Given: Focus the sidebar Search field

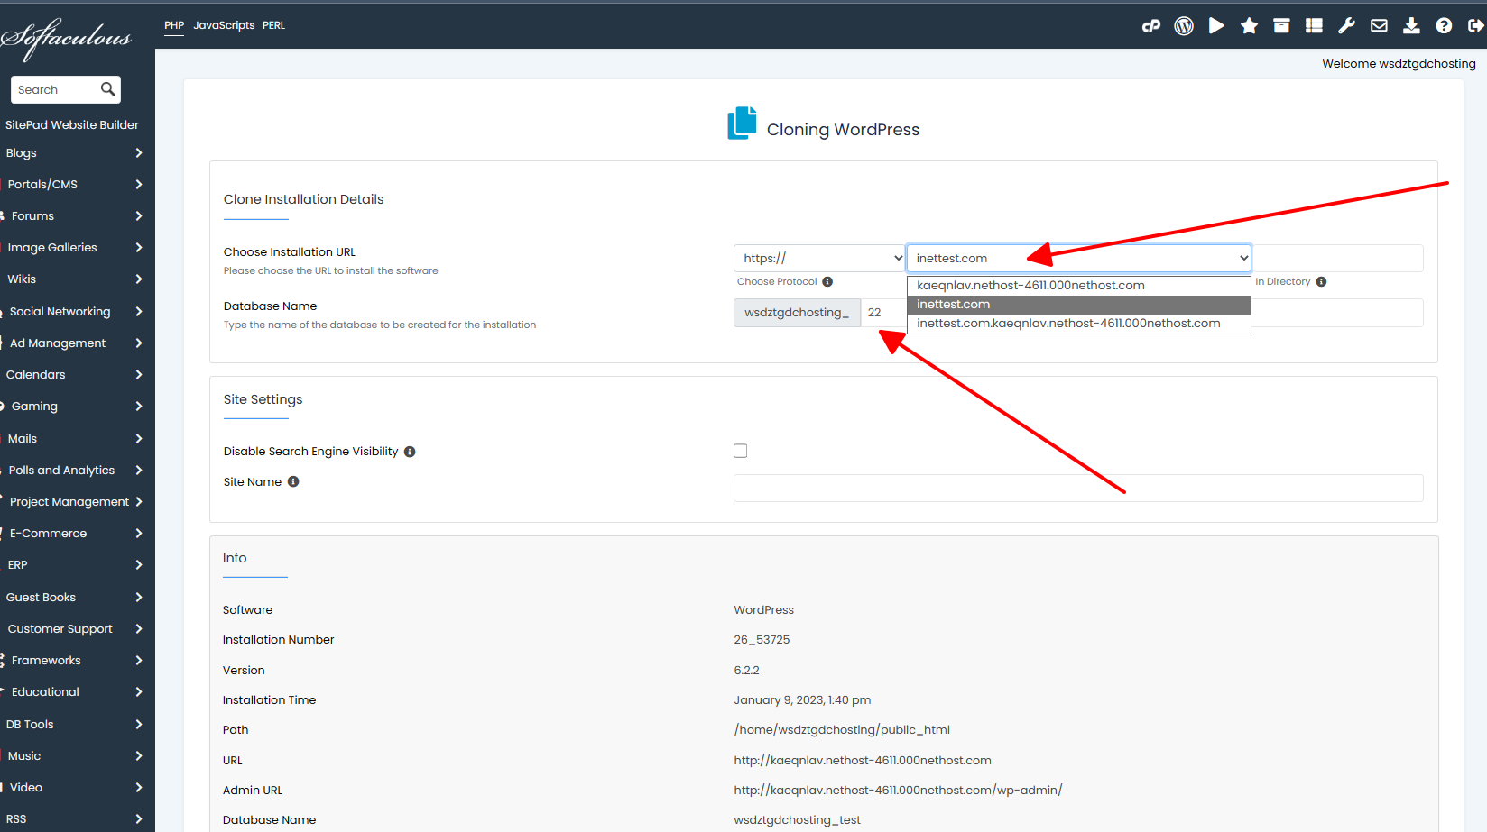Looking at the screenshot, I should (x=56, y=89).
